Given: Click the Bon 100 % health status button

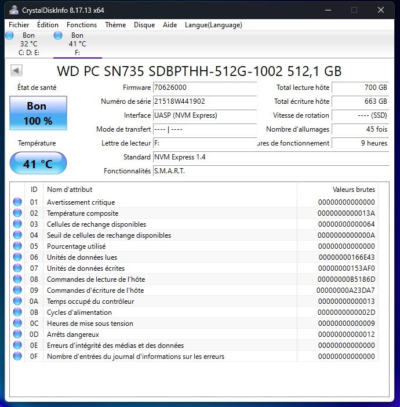Looking at the screenshot, I should coord(38,113).
